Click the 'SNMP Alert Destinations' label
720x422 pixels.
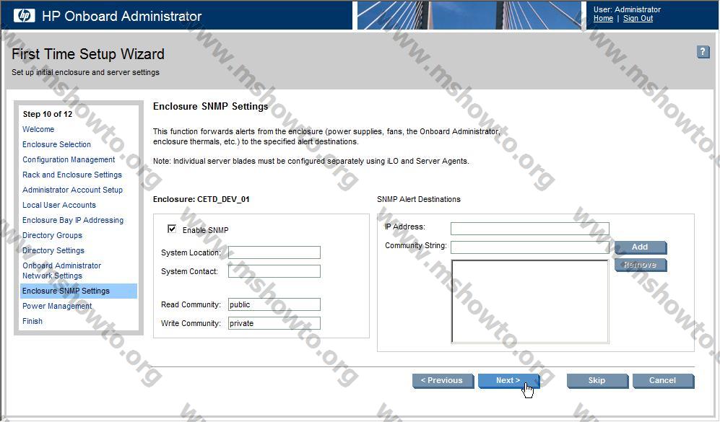click(x=419, y=200)
